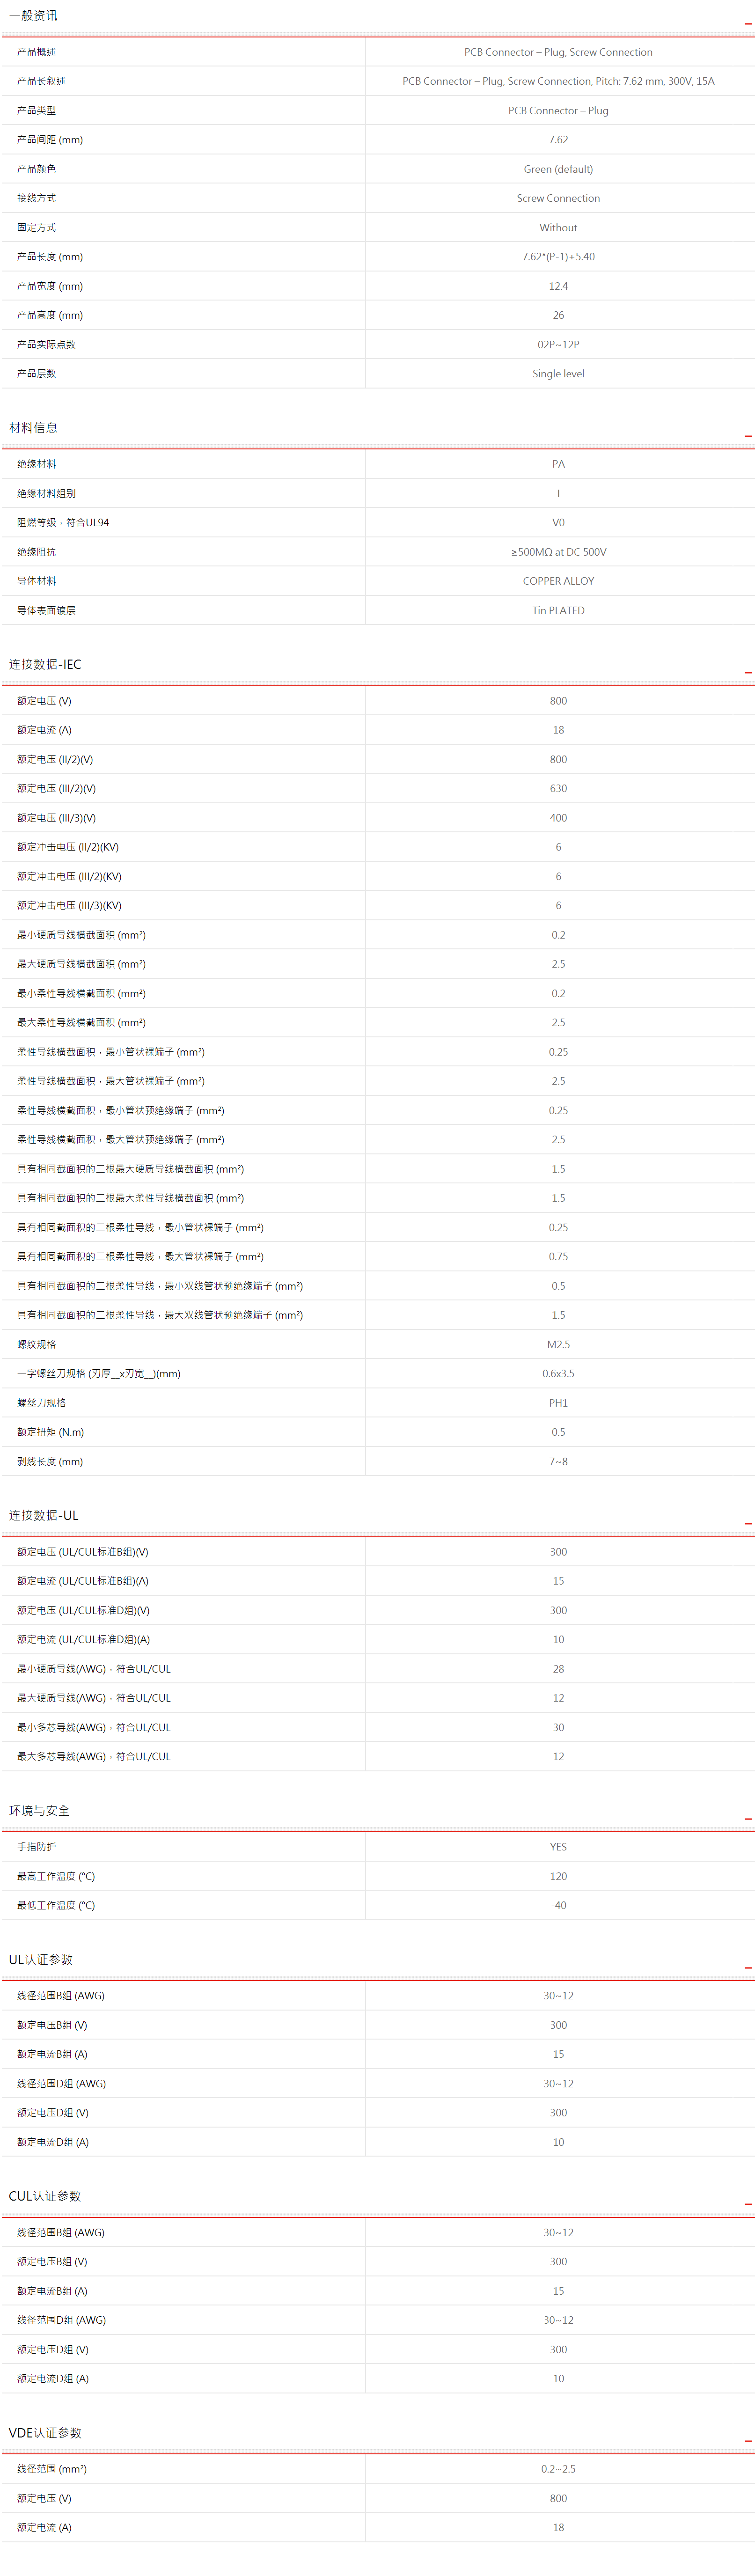Click the 最低工作温度 value -40
The width and height of the screenshot is (755, 2569).
[557, 1906]
